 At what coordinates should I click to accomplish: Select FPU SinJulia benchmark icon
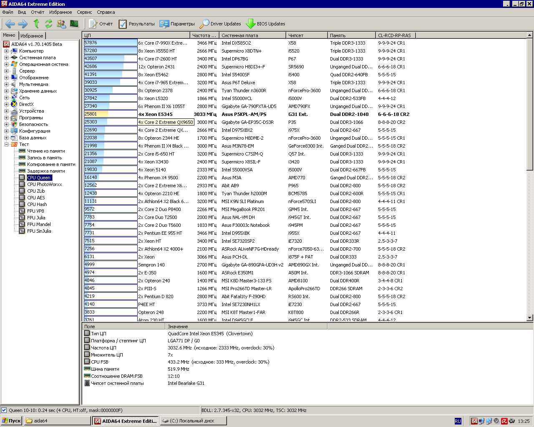(x=22, y=231)
